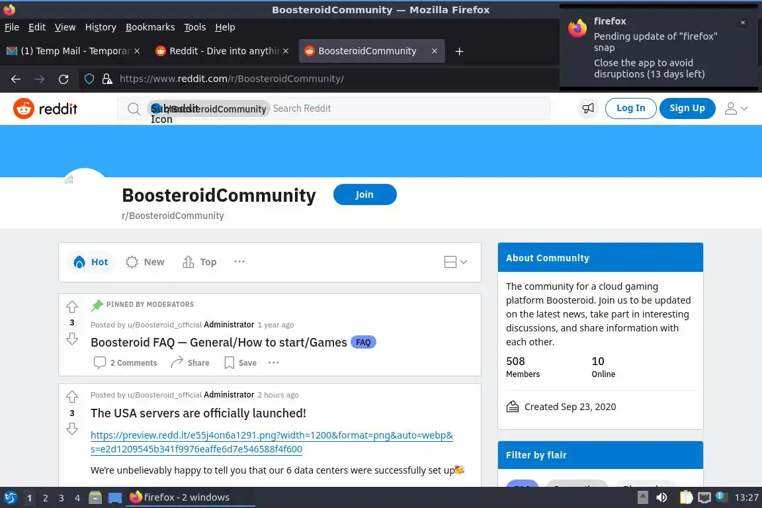
Task: Click the Firefox address bar URL
Action: click(x=232, y=79)
